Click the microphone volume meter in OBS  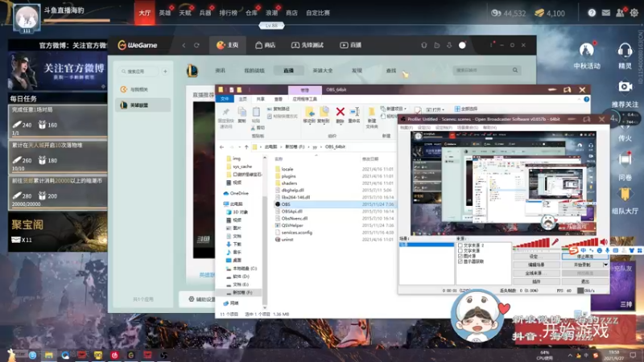(531, 243)
